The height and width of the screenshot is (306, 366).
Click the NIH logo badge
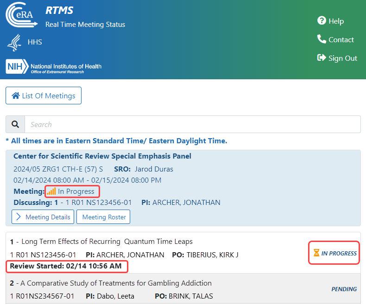coord(17,67)
